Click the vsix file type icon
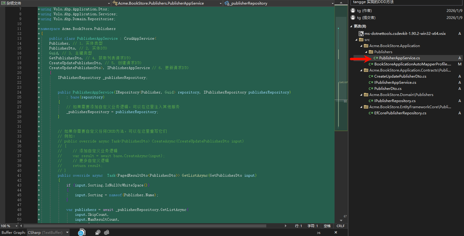464x236 pixels. (x=361, y=34)
